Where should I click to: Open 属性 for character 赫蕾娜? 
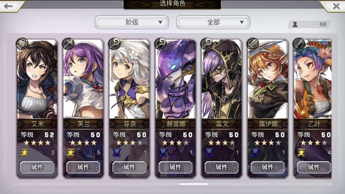coord(175,167)
